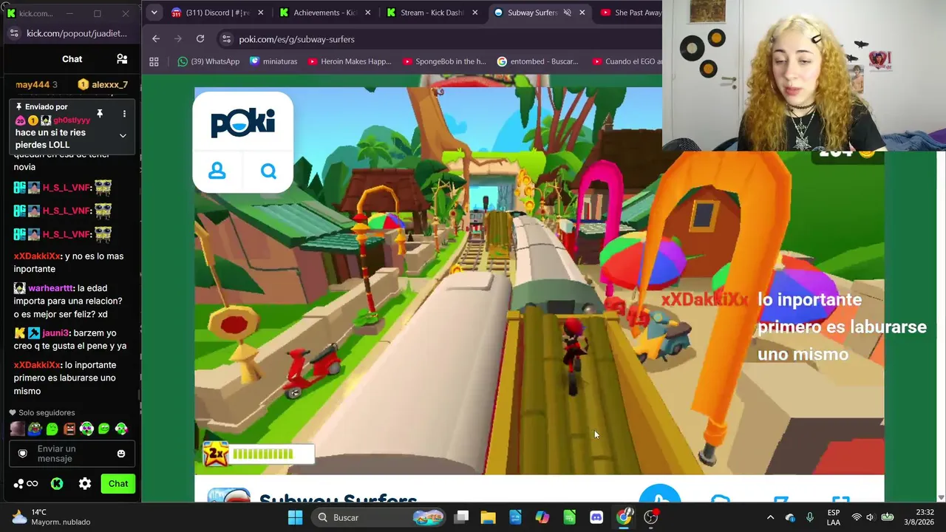Image resolution: width=946 pixels, height=532 pixels.
Task: Open the tab search dropdown arrow
Action: [154, 13]
